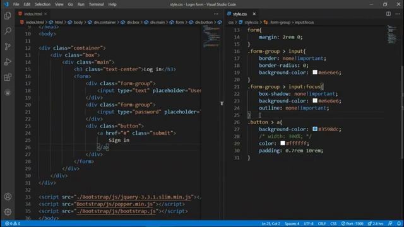Screen dimensions: 404x227
Task: Click line number 26 in style.css
Action: (x=237, y=122)
